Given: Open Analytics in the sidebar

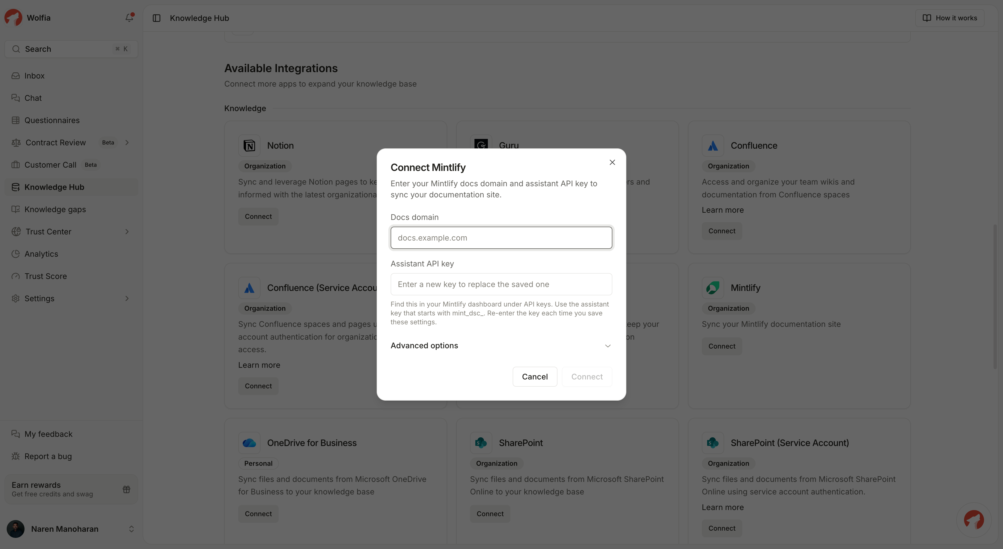Looking at the screenshot, I should [71, 254].
